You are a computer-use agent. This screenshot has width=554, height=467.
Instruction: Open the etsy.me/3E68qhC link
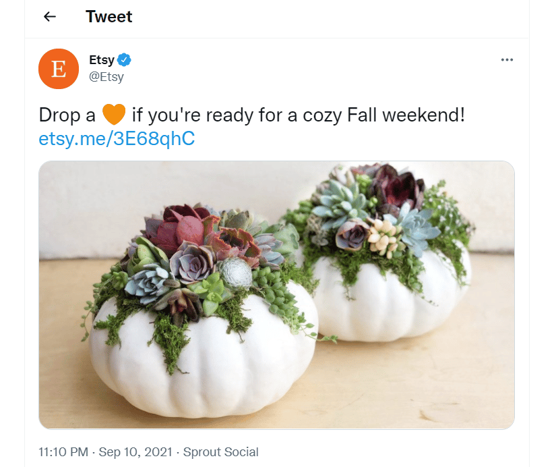[x=117, y=138]
